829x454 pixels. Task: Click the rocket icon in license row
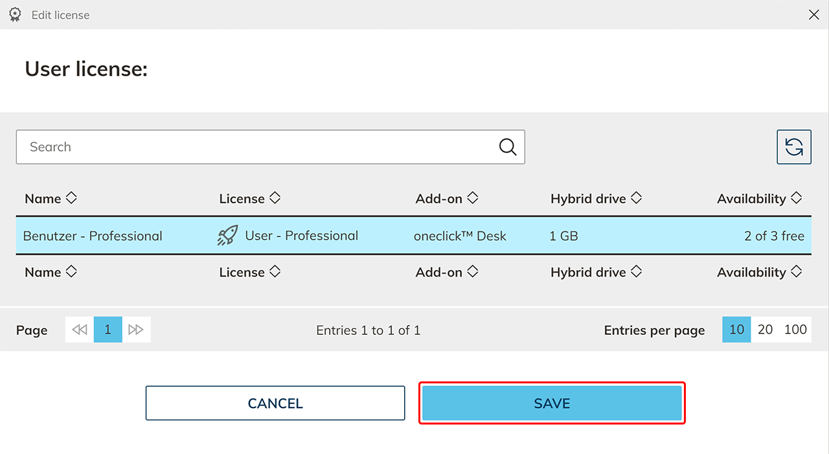pos(227,236)
